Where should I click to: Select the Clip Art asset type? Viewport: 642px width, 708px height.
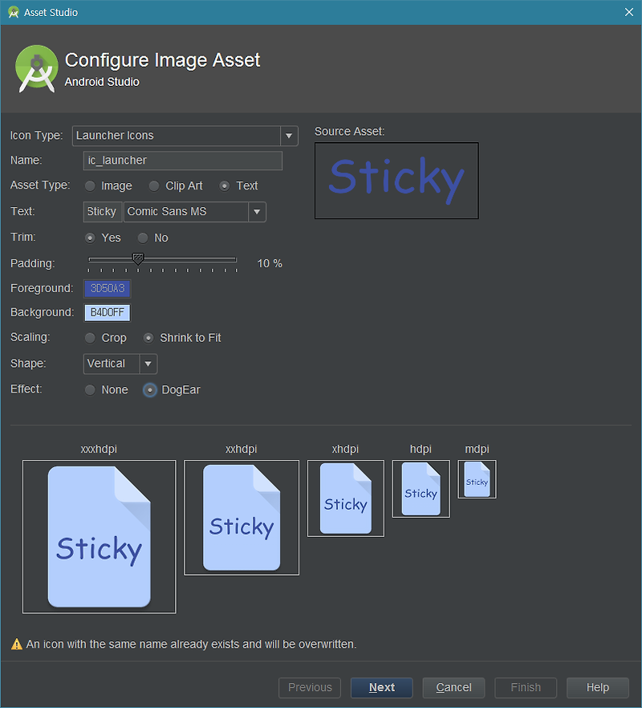coord(154,186)
